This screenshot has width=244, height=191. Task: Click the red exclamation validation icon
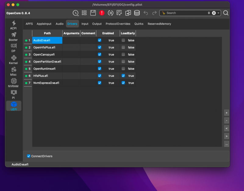tap(102, 13)
